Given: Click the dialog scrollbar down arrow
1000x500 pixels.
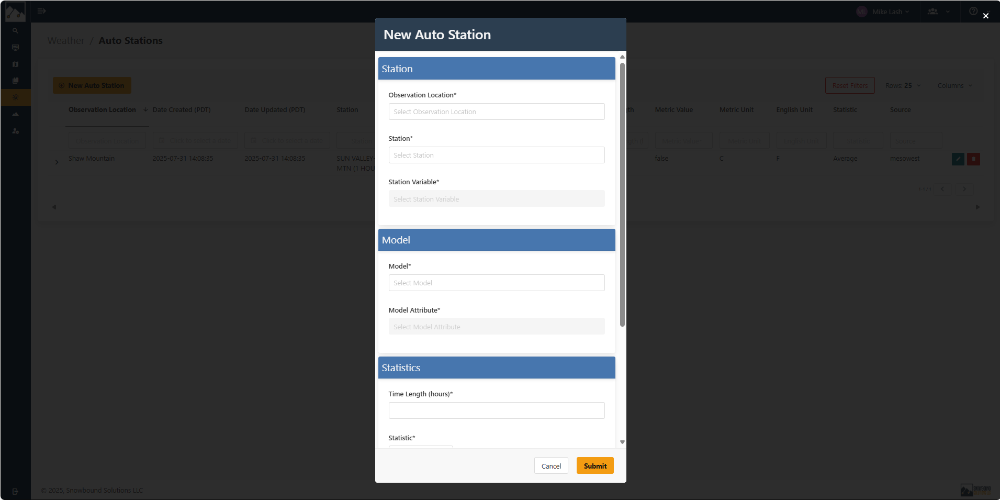Looking at the screenshot, I should (x=622, y=442).
